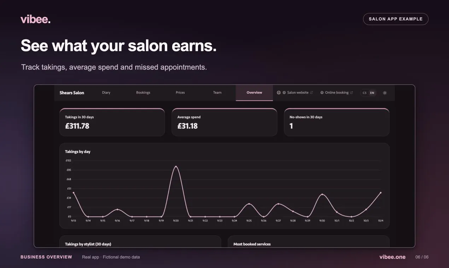
Task: Click the £311.78 takings value
Action: coord(77,126)
